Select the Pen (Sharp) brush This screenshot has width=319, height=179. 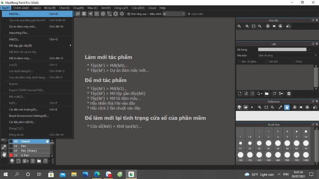29,151
